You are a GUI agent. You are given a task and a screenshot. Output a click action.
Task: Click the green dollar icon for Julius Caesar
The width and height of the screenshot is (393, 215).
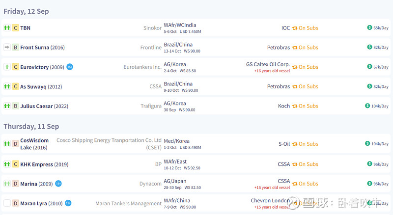tap(368, 106)
